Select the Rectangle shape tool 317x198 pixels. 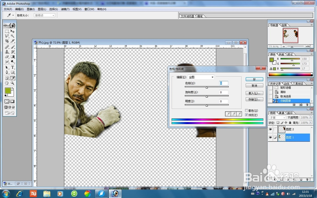[x=13, y=72]
